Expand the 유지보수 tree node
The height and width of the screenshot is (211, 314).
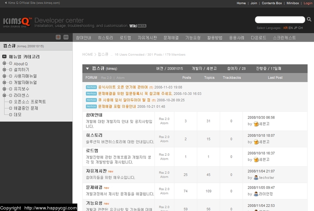[x=4, y=89]
